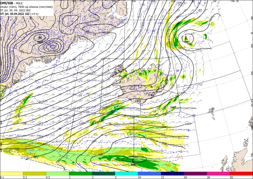Viewport: 253px width, 179px height.
Task: Click the purple 20–30 legend swatch
Action: pyautogui.click(x=195, y=173)
